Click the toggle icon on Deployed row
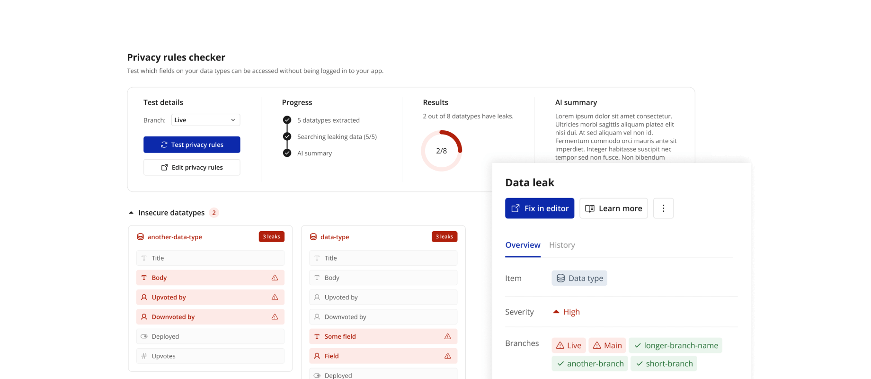This screenshot has width=871, height=379. tap(144, 336)
